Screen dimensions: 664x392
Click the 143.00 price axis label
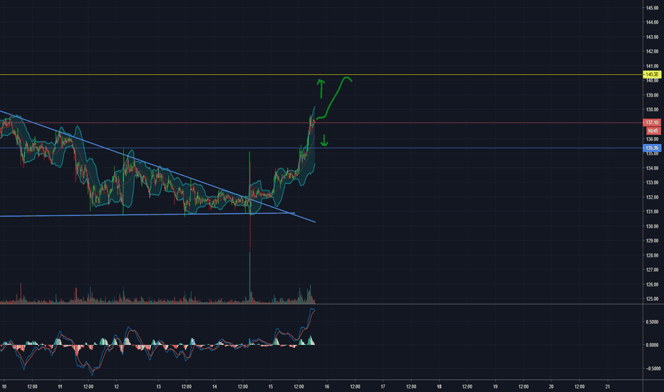[x=652, y=37]
